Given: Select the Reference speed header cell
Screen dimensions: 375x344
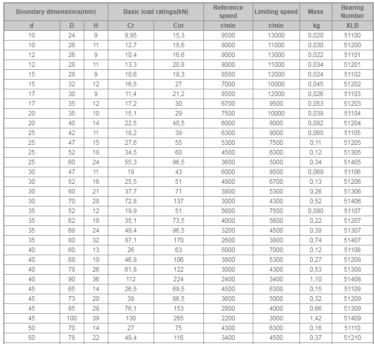Looking at the screenshot, I should click(228, 12).
